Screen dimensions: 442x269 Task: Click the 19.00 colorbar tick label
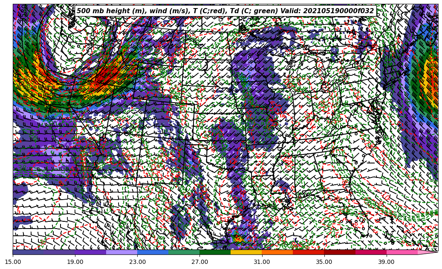tap(75, 262)
